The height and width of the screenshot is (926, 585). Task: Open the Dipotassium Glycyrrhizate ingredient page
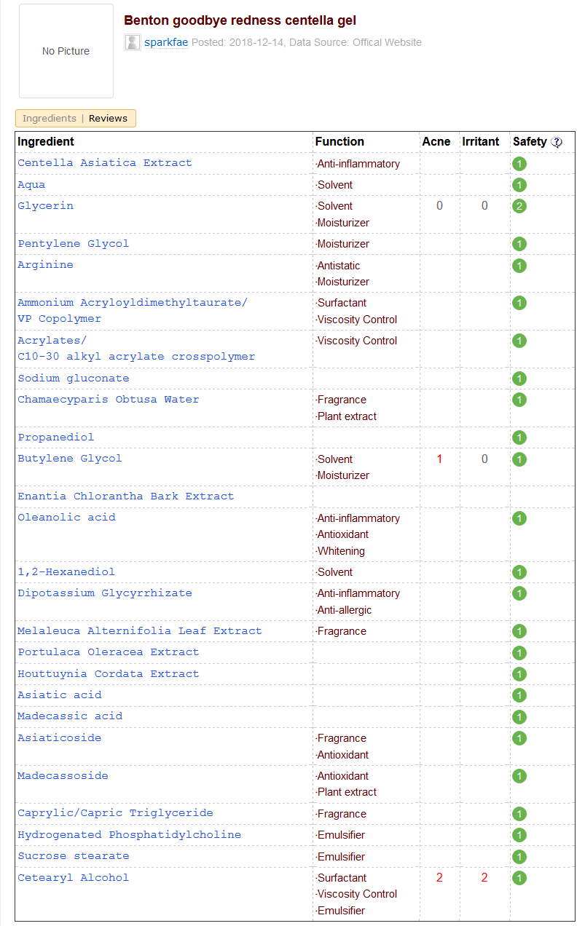tap(105, 593)
